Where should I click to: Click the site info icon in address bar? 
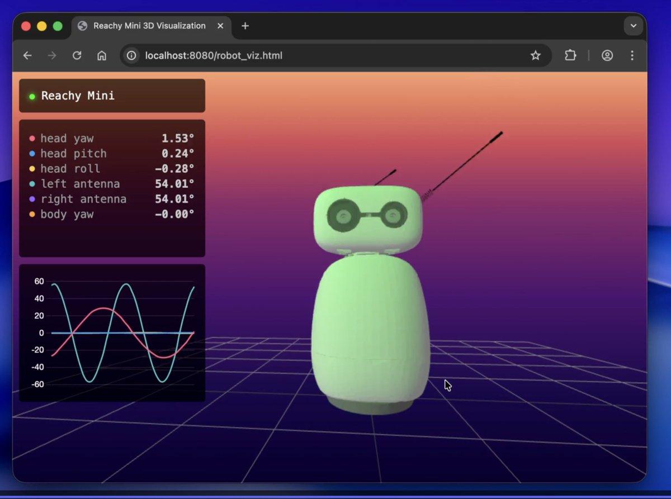tap(130, 55)
